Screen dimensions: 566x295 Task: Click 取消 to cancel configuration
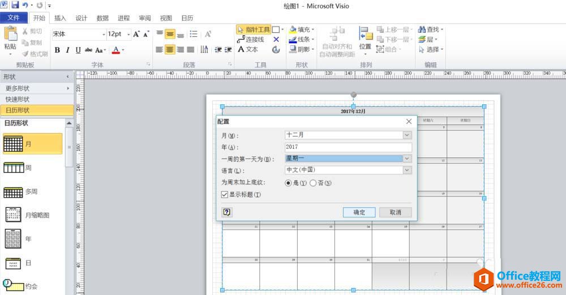395,212
